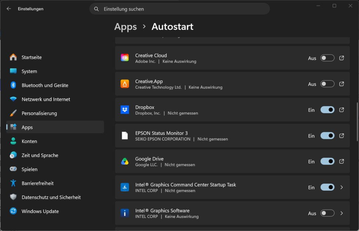Click Adobe Inc. publisher text

click(x=145, y=61)
